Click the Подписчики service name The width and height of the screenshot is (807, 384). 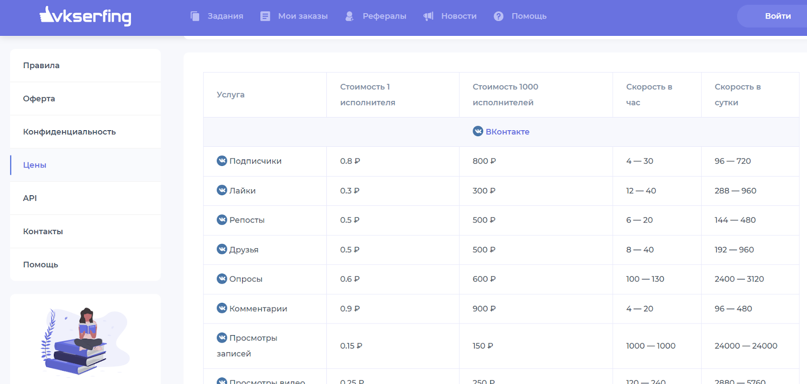pyautogui.click(x=255, y=161)
